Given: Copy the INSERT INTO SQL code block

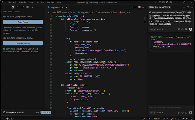Looking at the screenshot, I should 189,37.
